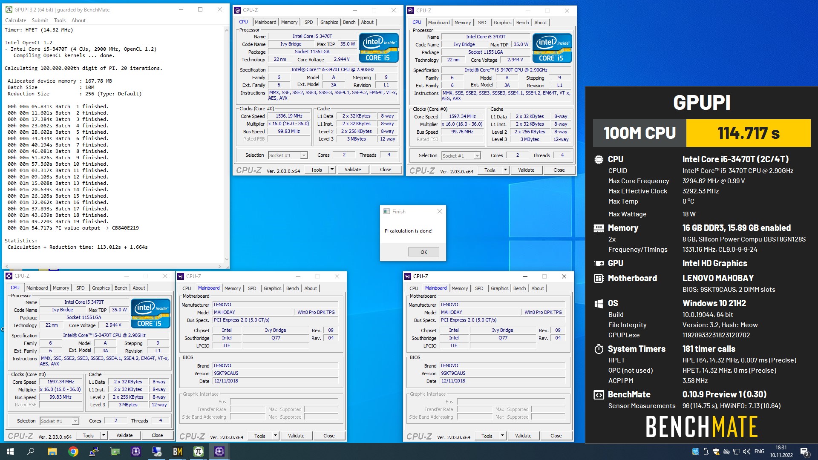Open Socket #1 selection combo in bottom-left CPU-Z
Viewport: 818px width, 460px height.
point(59,421)
